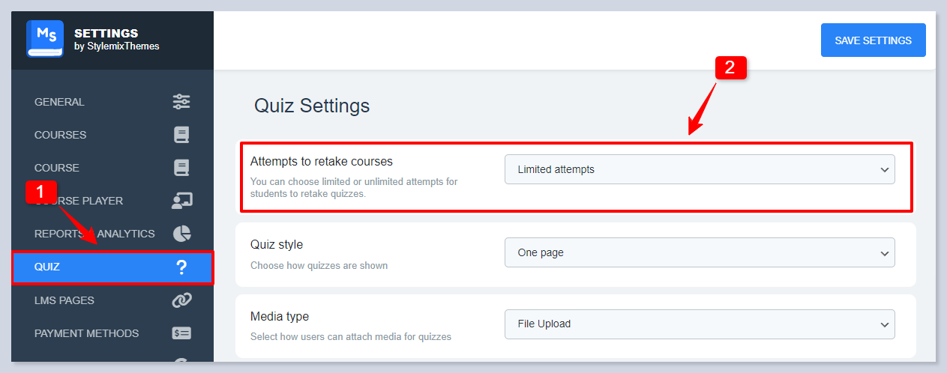Open the General settings menu item
Viewport: 947px width, 373px height.
click(x=60, y=102)
